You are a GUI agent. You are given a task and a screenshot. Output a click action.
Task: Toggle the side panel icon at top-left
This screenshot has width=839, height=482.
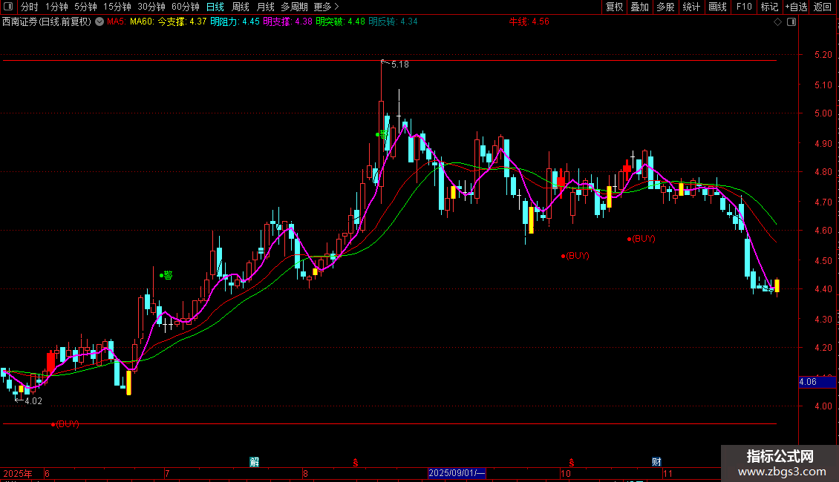[x=8, y=7]
